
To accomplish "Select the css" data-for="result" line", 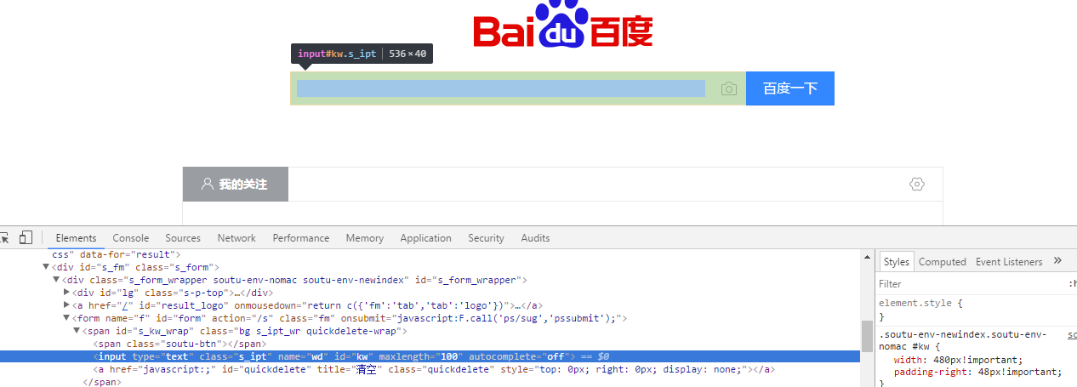I will [115, 254].
